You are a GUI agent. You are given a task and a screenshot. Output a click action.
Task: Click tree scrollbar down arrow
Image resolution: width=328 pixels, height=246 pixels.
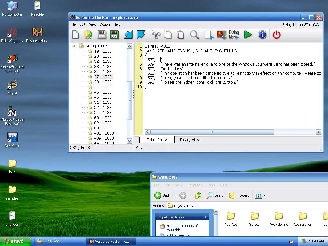point(130,141)
